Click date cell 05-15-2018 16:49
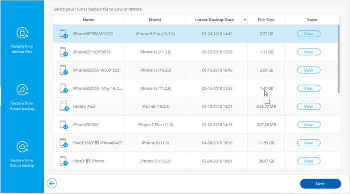Viewport: 350px width, 194px height. pos(217,70)
